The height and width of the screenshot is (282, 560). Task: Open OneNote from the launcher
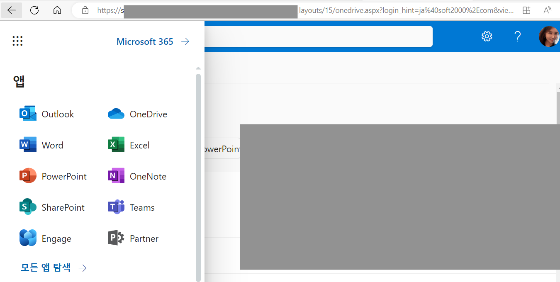coord(137,176)
